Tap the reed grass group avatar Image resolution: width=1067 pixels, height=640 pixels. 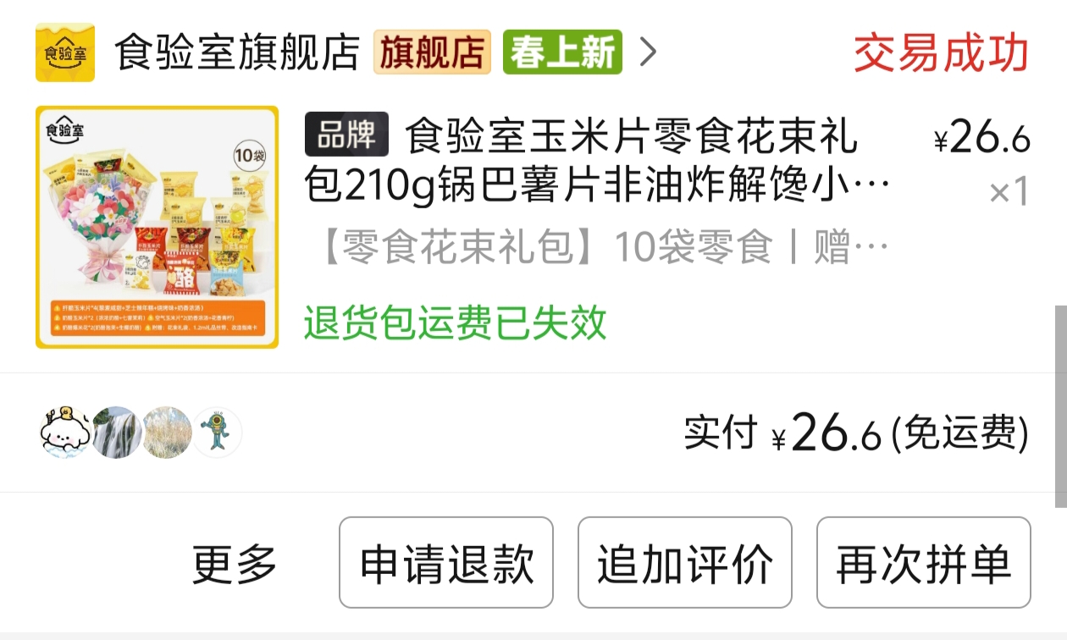167,433
